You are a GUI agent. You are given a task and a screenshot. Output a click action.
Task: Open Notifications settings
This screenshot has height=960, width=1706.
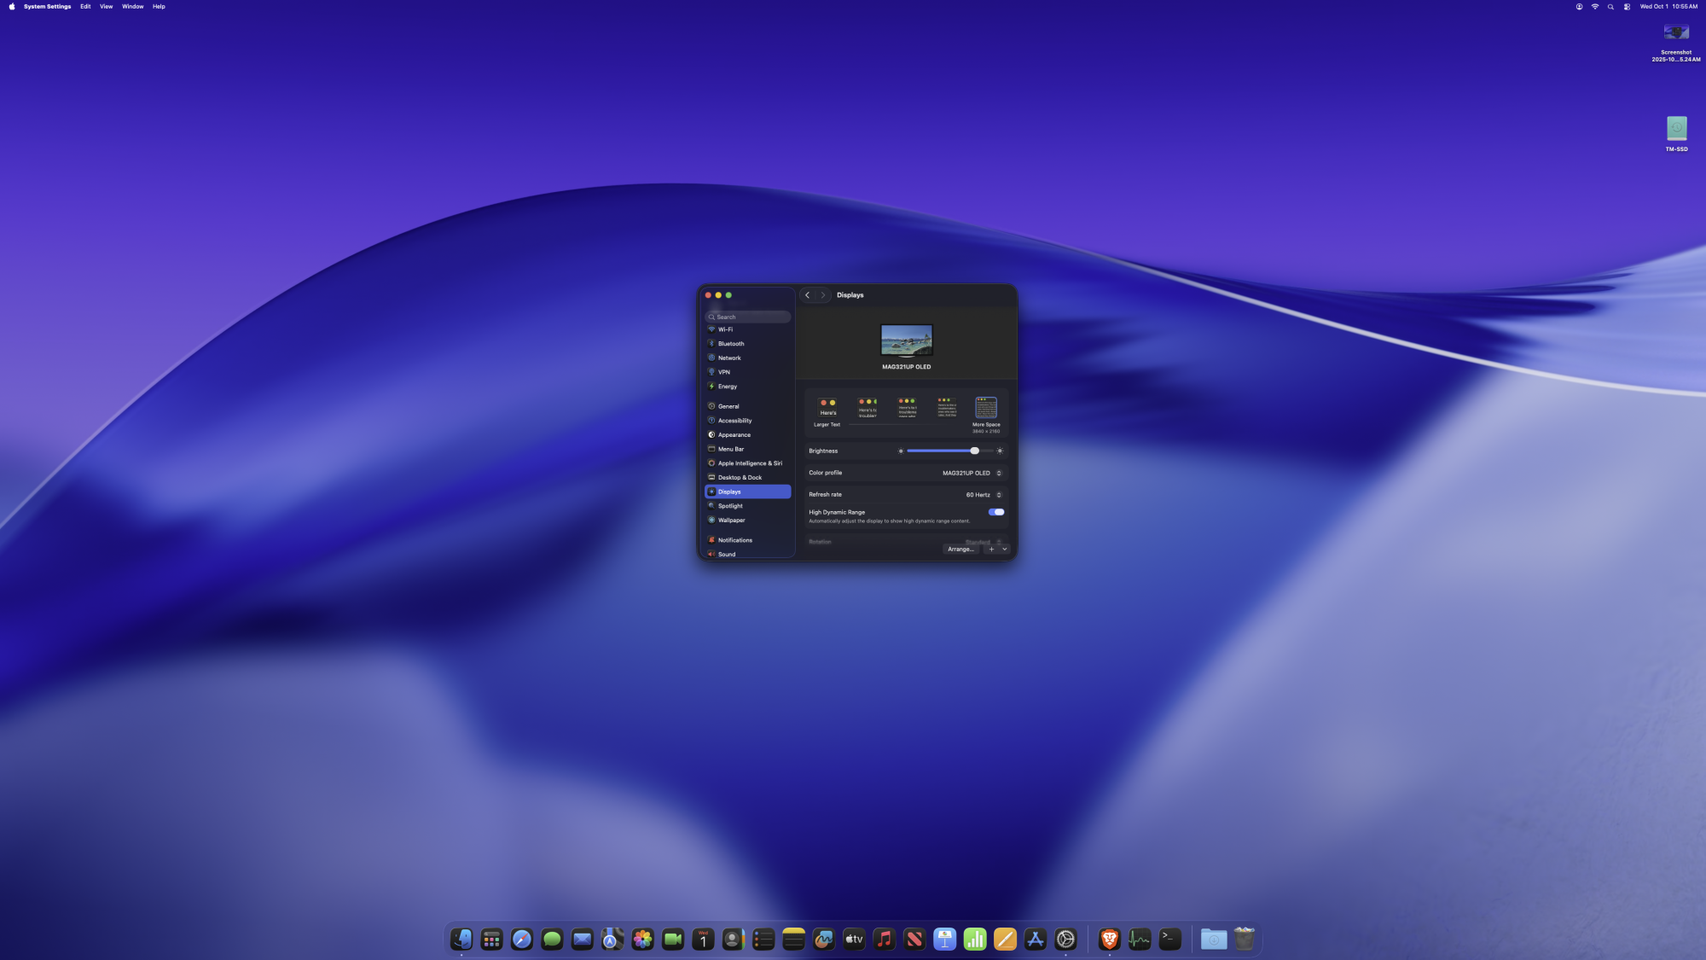point(734,540)
